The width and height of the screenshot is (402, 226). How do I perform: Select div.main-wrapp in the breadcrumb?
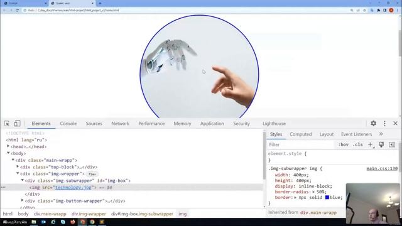click(x=50, y=213)
